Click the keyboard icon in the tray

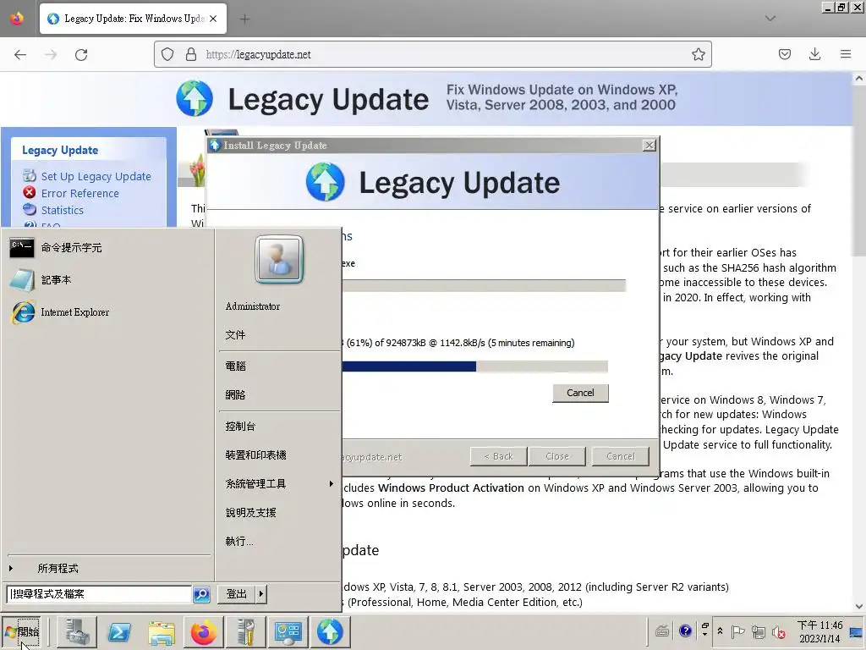(662, 631)
